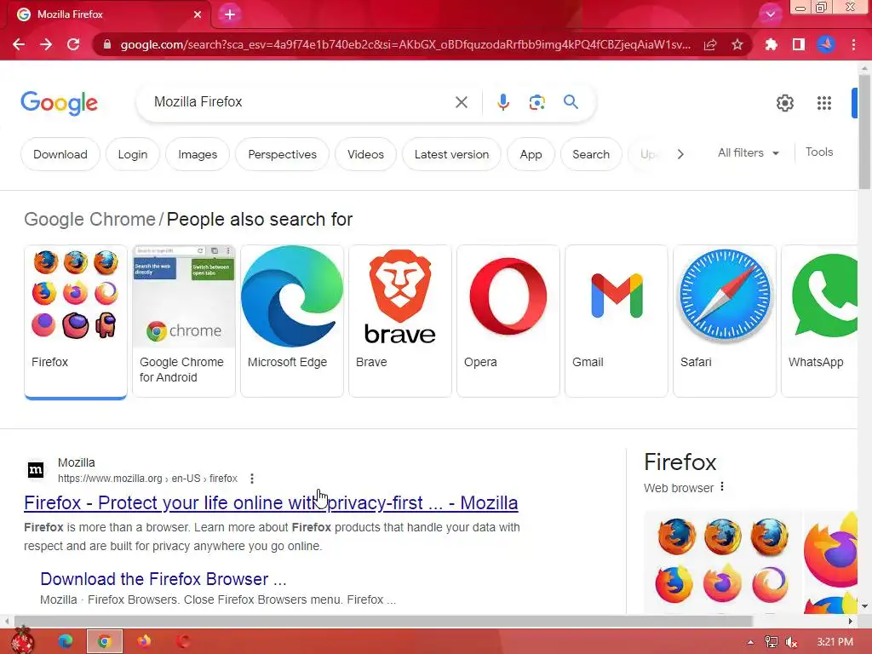
Task: Click the muted volume tray icon
Action: click(x=791, y=642)
